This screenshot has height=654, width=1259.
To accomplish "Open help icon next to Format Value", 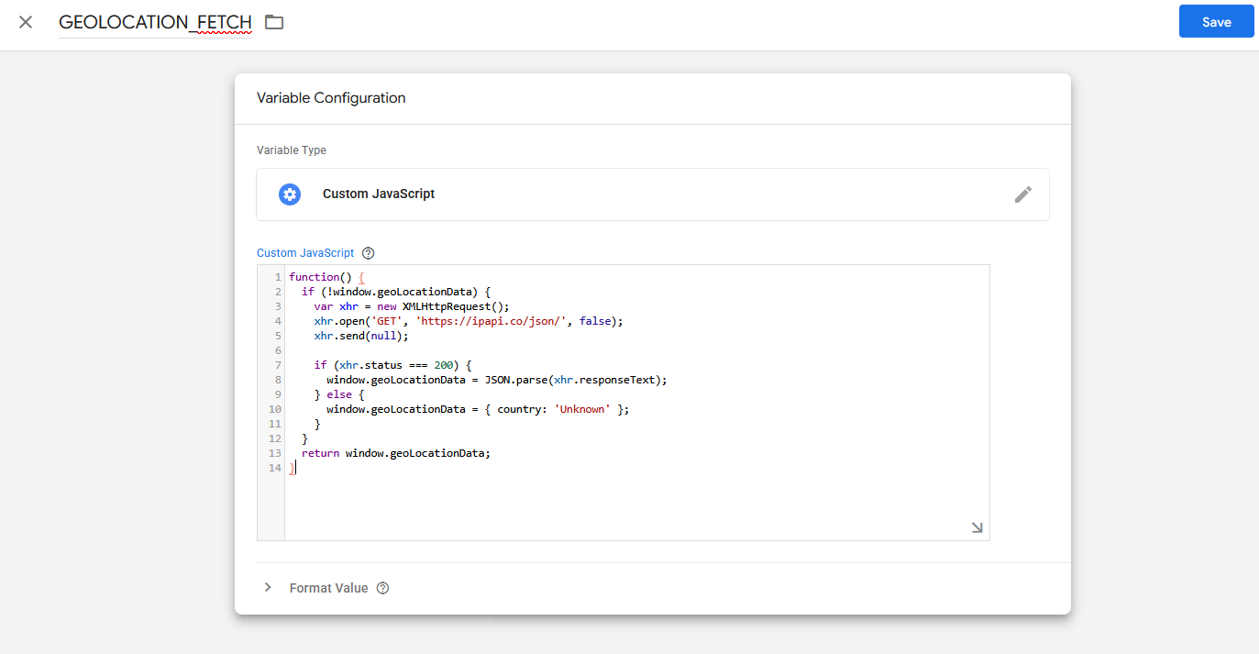I will (x=383, y=588).
